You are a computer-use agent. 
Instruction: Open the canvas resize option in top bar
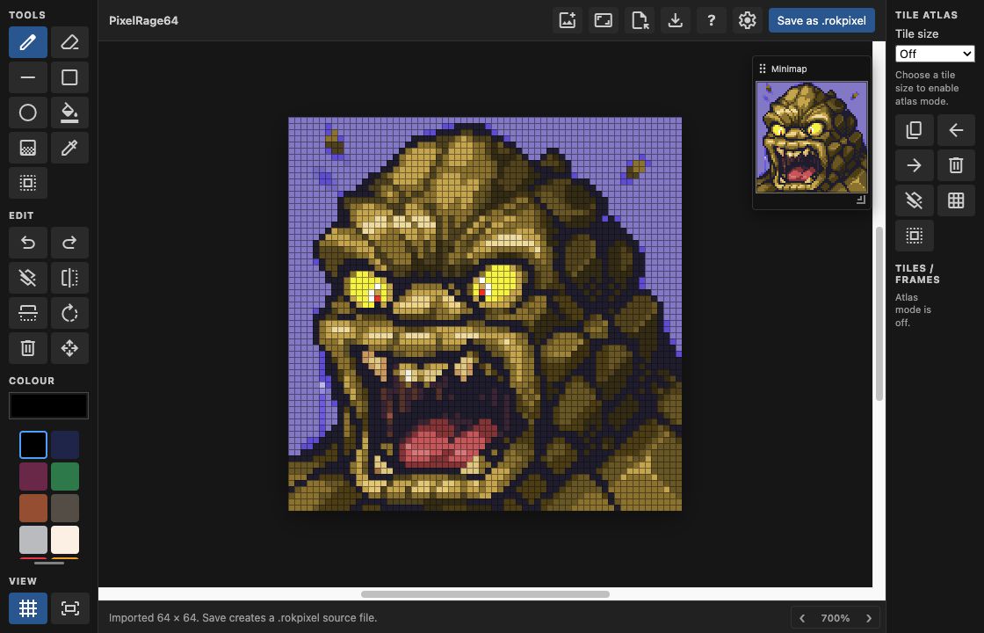pyautogui.click(x=603, y=20)
